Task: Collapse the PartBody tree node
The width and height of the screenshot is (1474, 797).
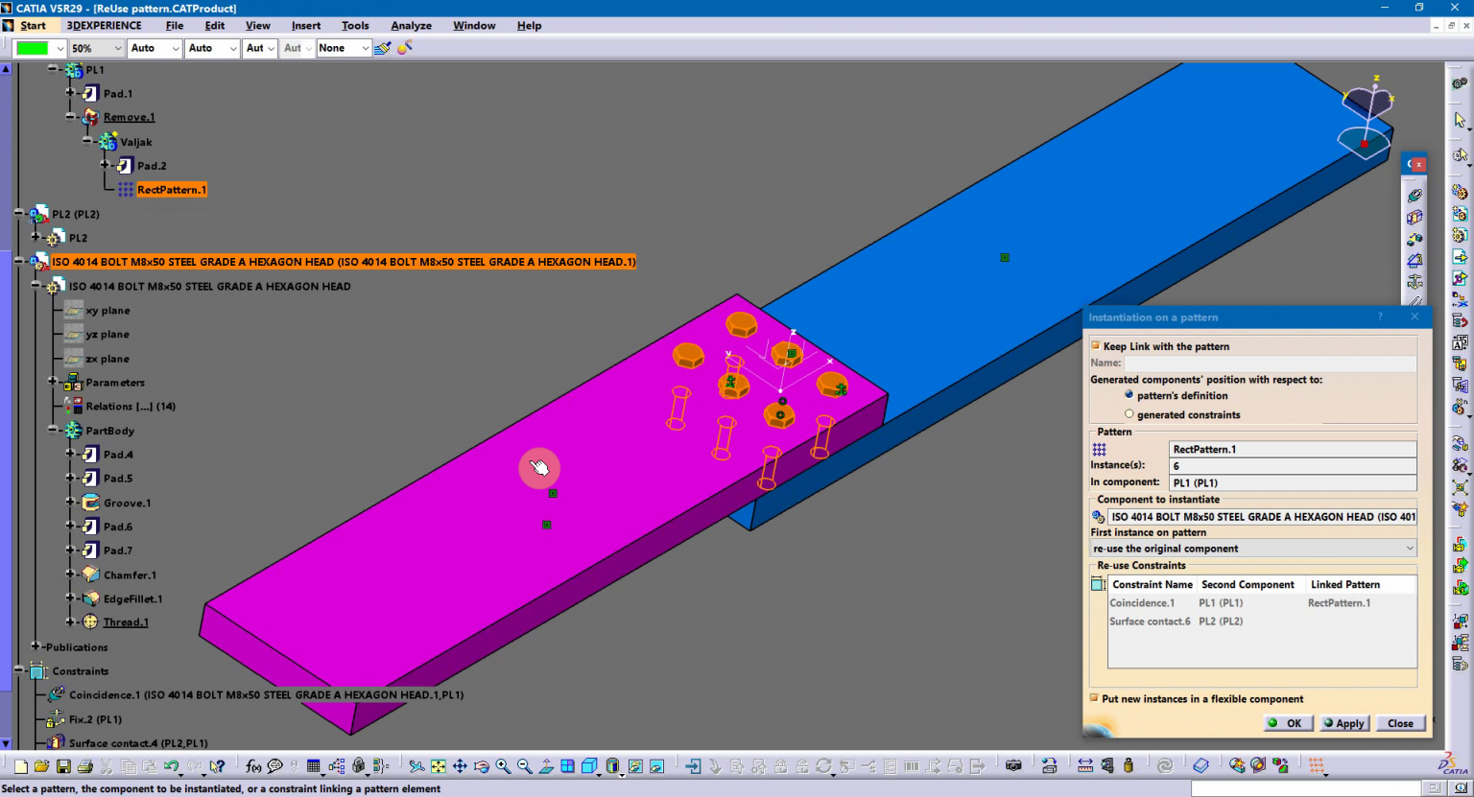Action: point(55,431)
